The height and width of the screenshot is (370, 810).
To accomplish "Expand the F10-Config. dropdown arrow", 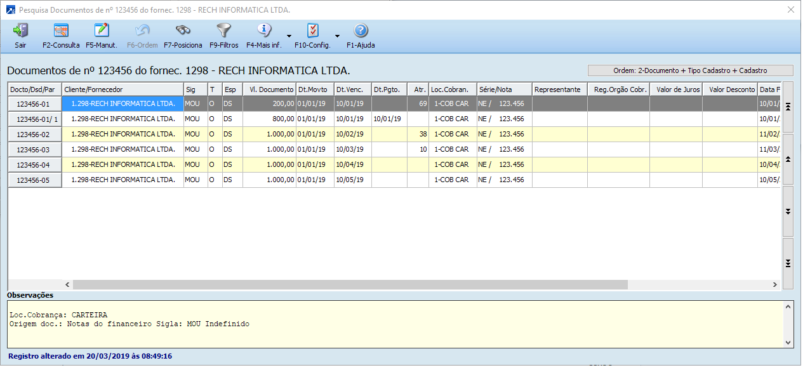I will pyautogui.click(x=337, y=36).
